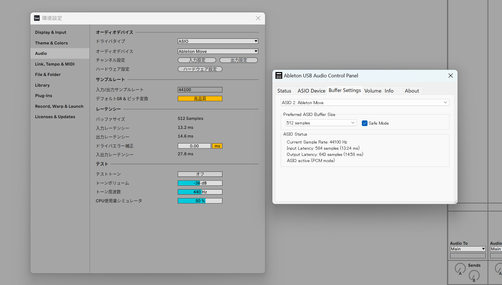Screen dimensions: 502x285
Task: Open the Audio To Main dropdown on first track
Action: (x=468, y=249)
